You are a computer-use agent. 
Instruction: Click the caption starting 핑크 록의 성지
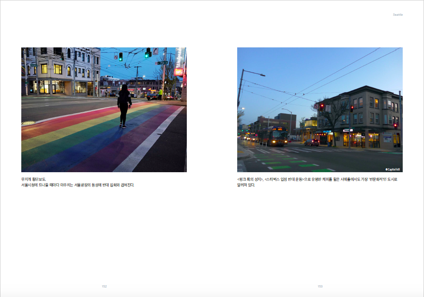coord(317,179)
